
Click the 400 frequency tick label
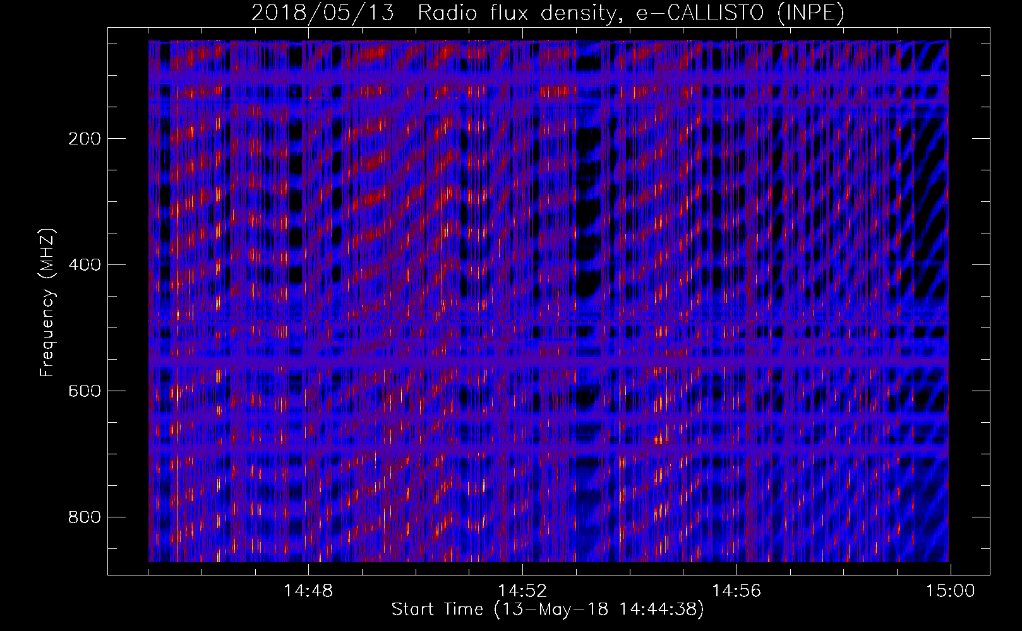pos(84,265)
